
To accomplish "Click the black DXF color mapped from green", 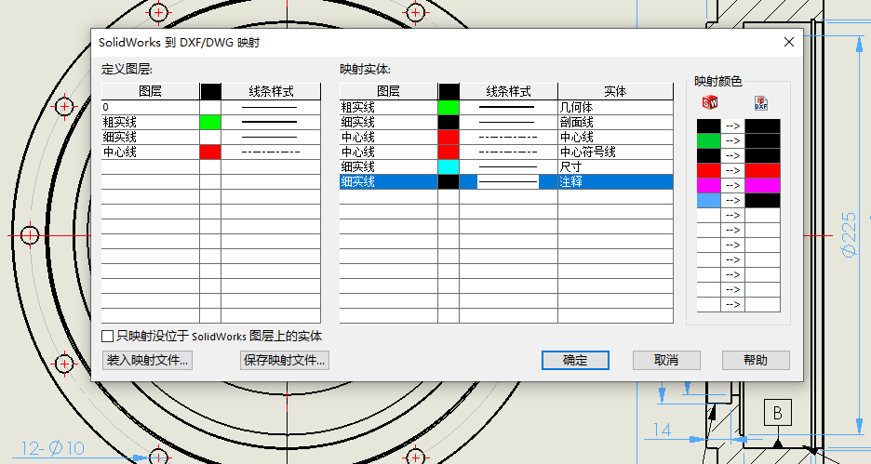I will (x=762, y=141).
